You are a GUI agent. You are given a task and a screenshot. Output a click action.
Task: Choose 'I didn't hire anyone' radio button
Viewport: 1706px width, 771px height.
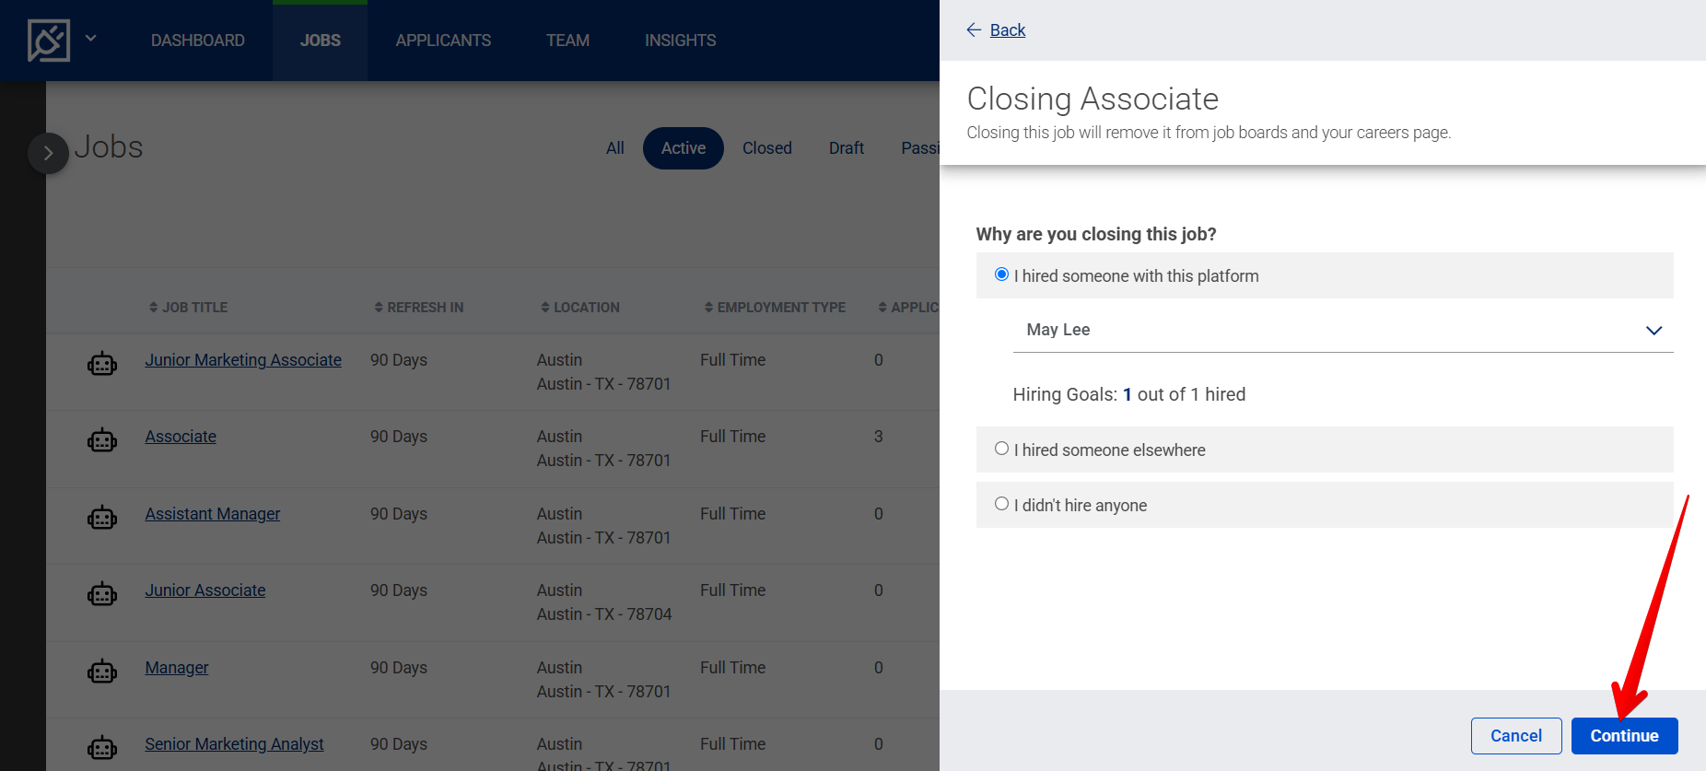pyautogui.click(x=1001, y=504)
